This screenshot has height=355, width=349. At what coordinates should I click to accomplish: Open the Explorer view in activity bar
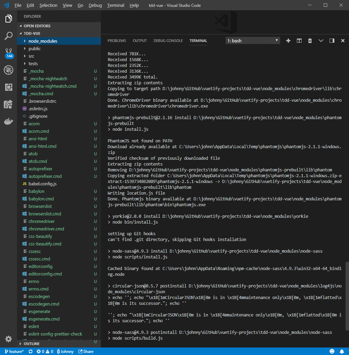coord(9,18)
